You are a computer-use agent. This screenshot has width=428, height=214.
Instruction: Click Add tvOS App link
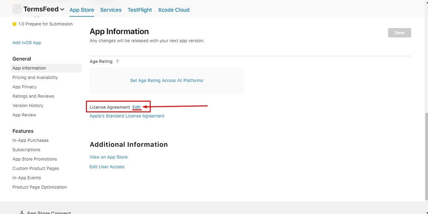(27, 42)
